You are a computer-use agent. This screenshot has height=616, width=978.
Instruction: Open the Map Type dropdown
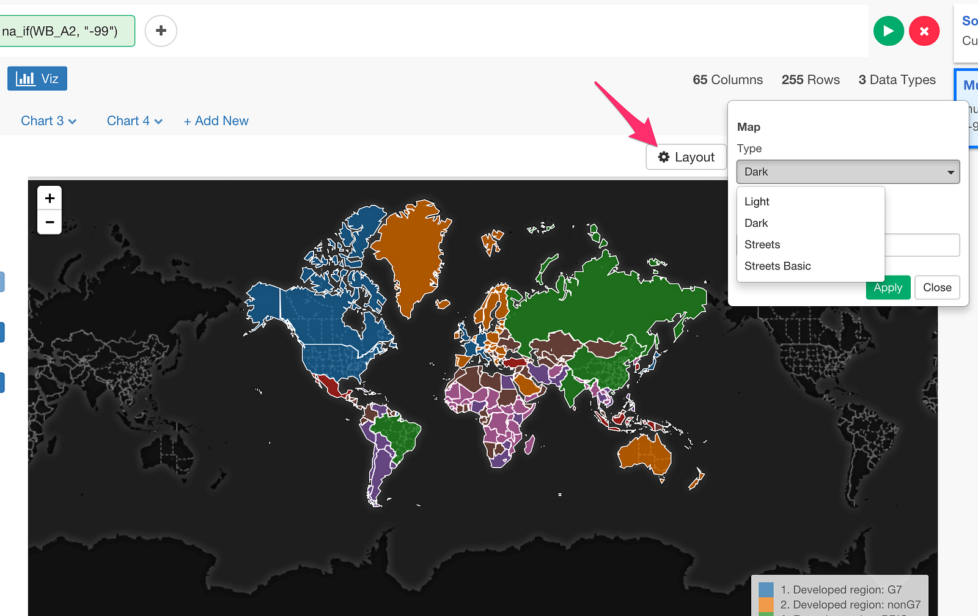848,172
